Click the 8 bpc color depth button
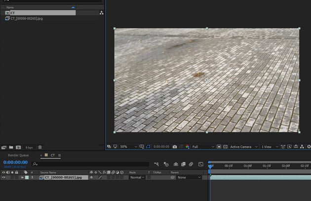311x201 pixels. [29, 147]
